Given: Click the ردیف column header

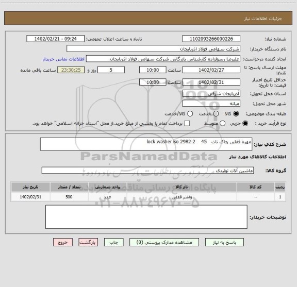Looking at the screenshot, I should pos(280,187).
